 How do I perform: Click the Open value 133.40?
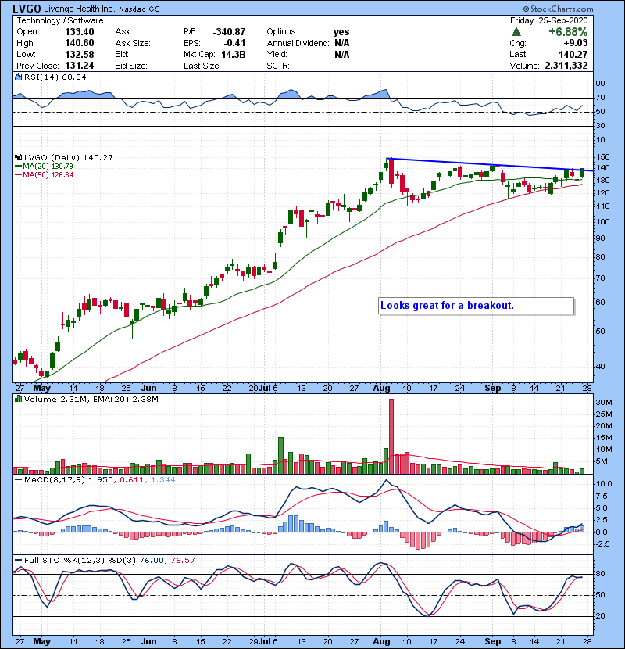(x=80, y=32)
